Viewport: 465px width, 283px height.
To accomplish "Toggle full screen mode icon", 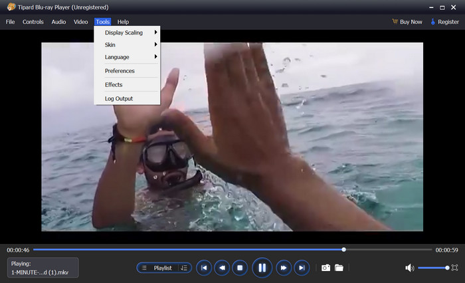I will pyautogui.click(x=454, y=268).
